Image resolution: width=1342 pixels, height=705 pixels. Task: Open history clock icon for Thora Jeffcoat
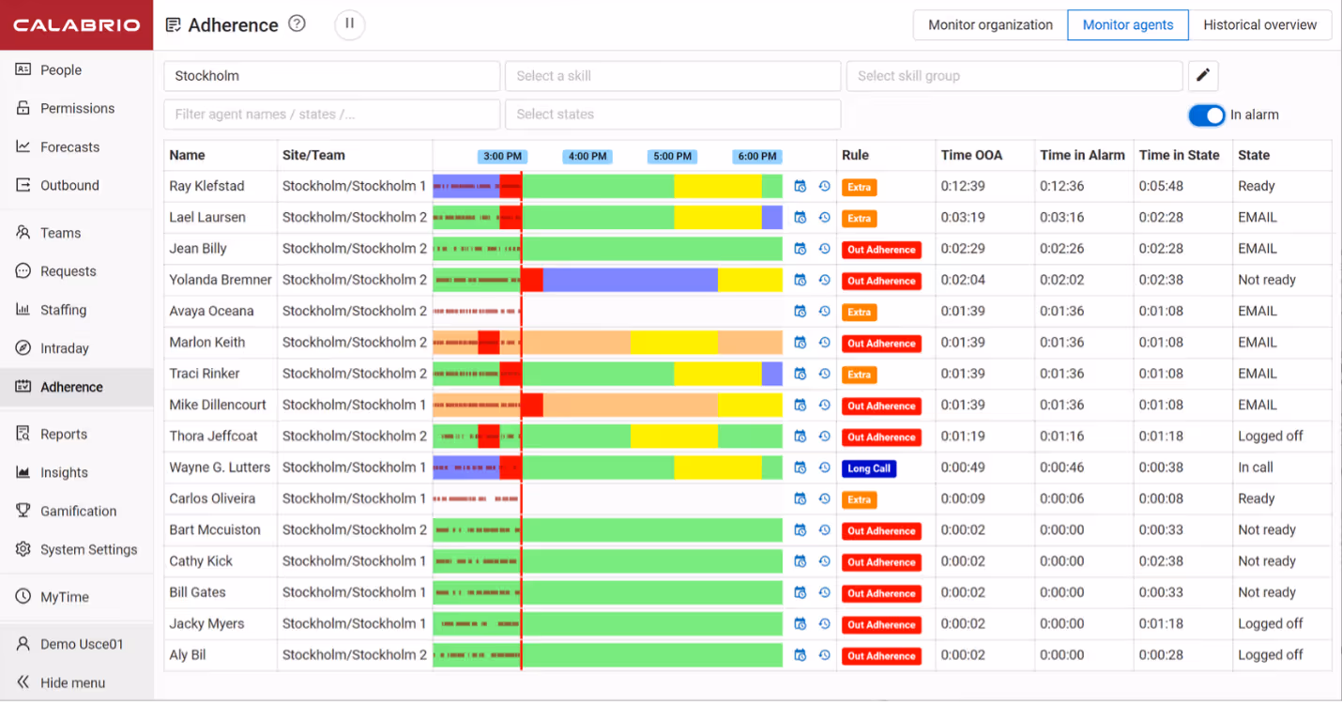click(824, 437)
